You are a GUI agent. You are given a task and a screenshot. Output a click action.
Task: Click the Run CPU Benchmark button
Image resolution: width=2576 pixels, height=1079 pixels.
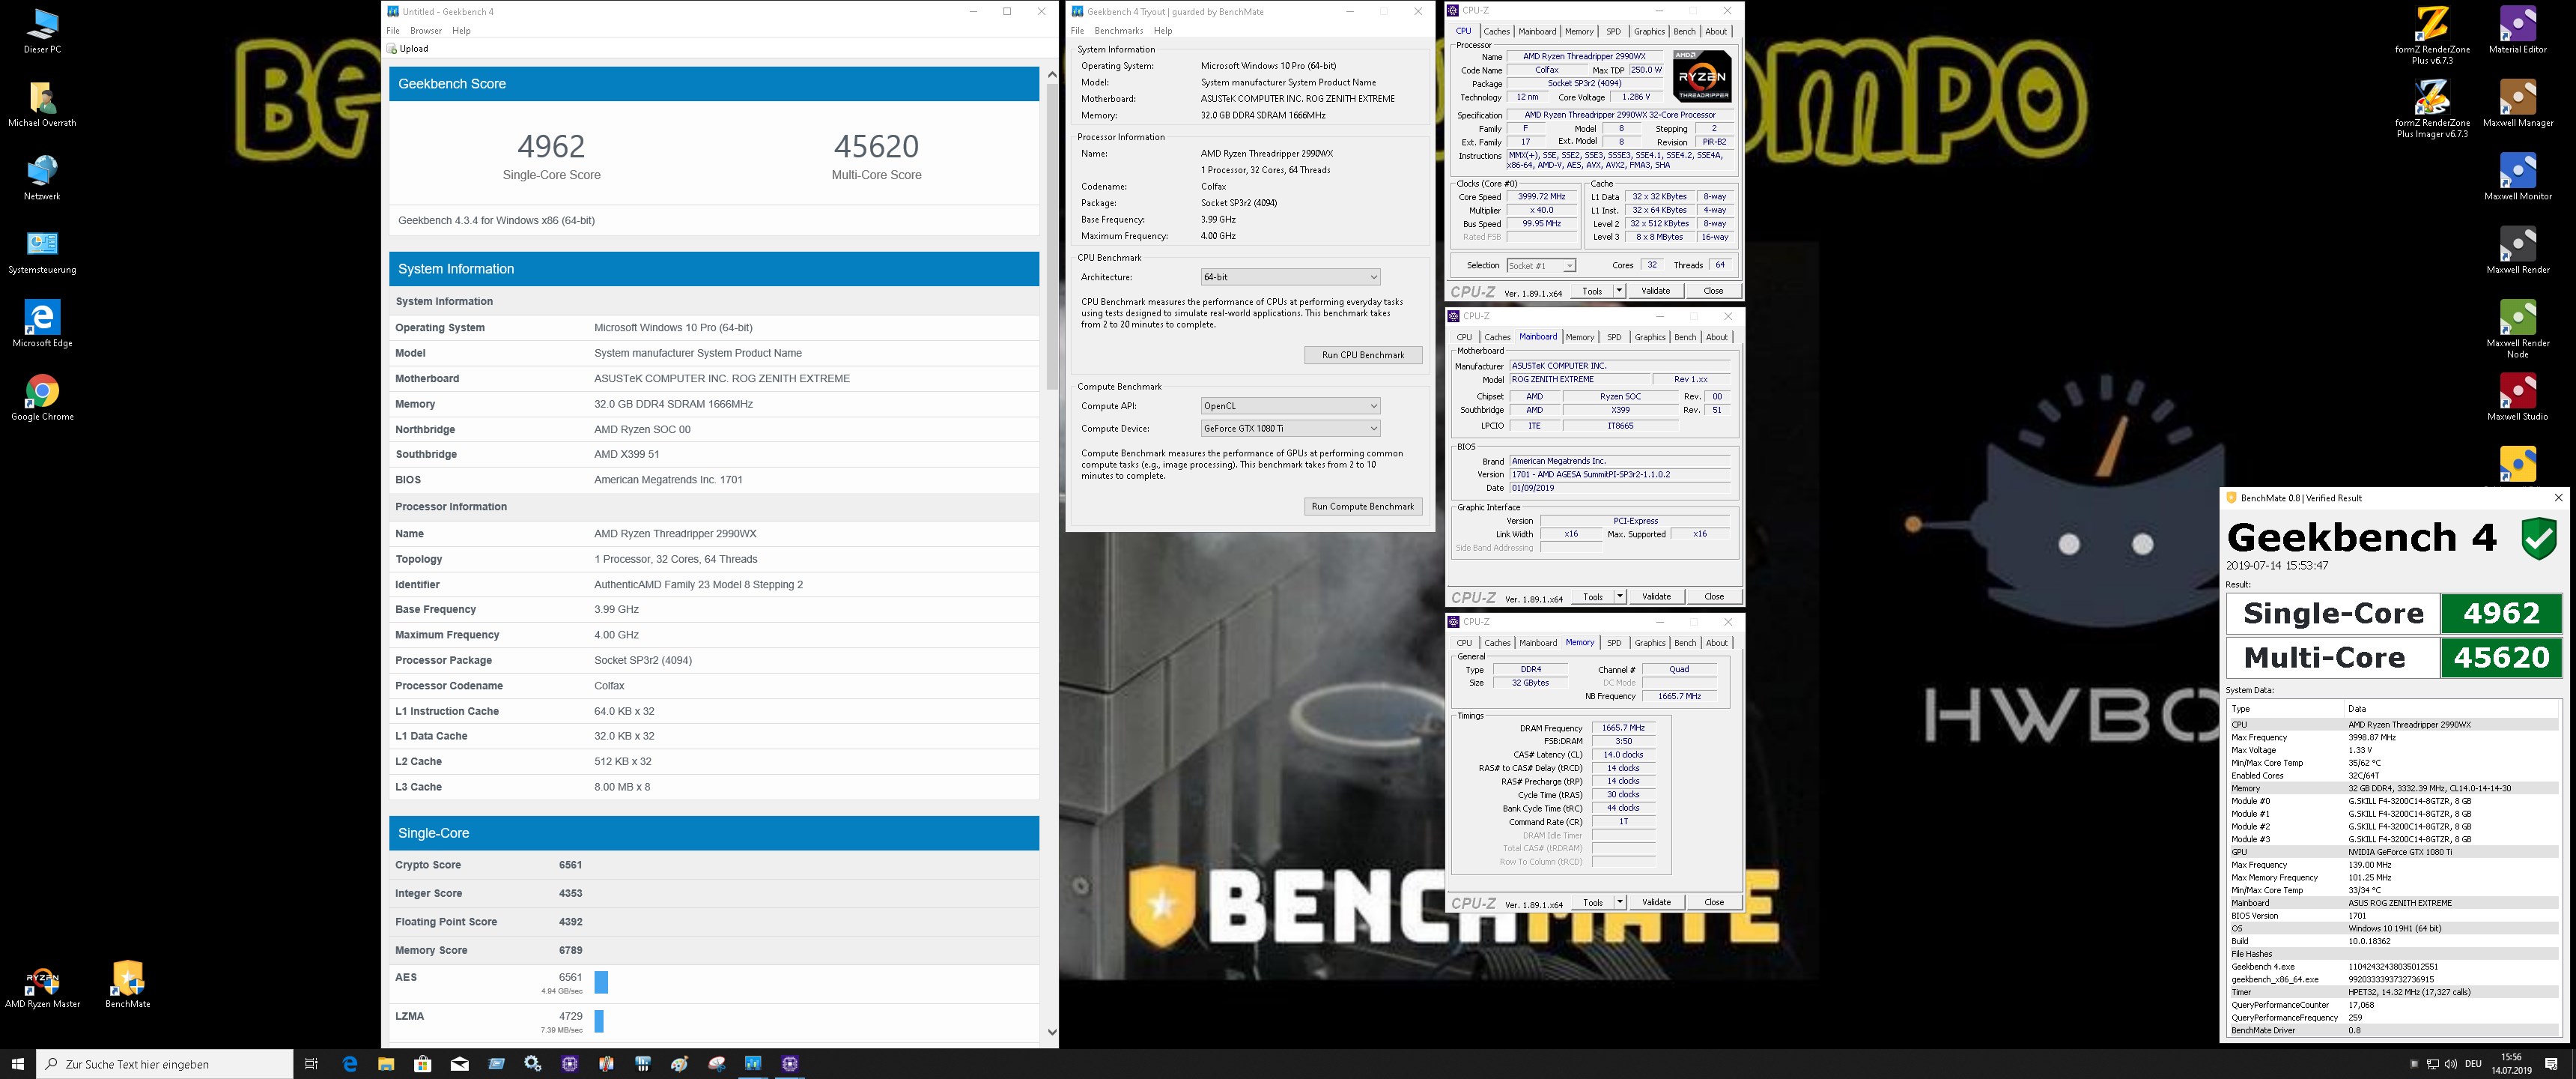coord(1363,355)
